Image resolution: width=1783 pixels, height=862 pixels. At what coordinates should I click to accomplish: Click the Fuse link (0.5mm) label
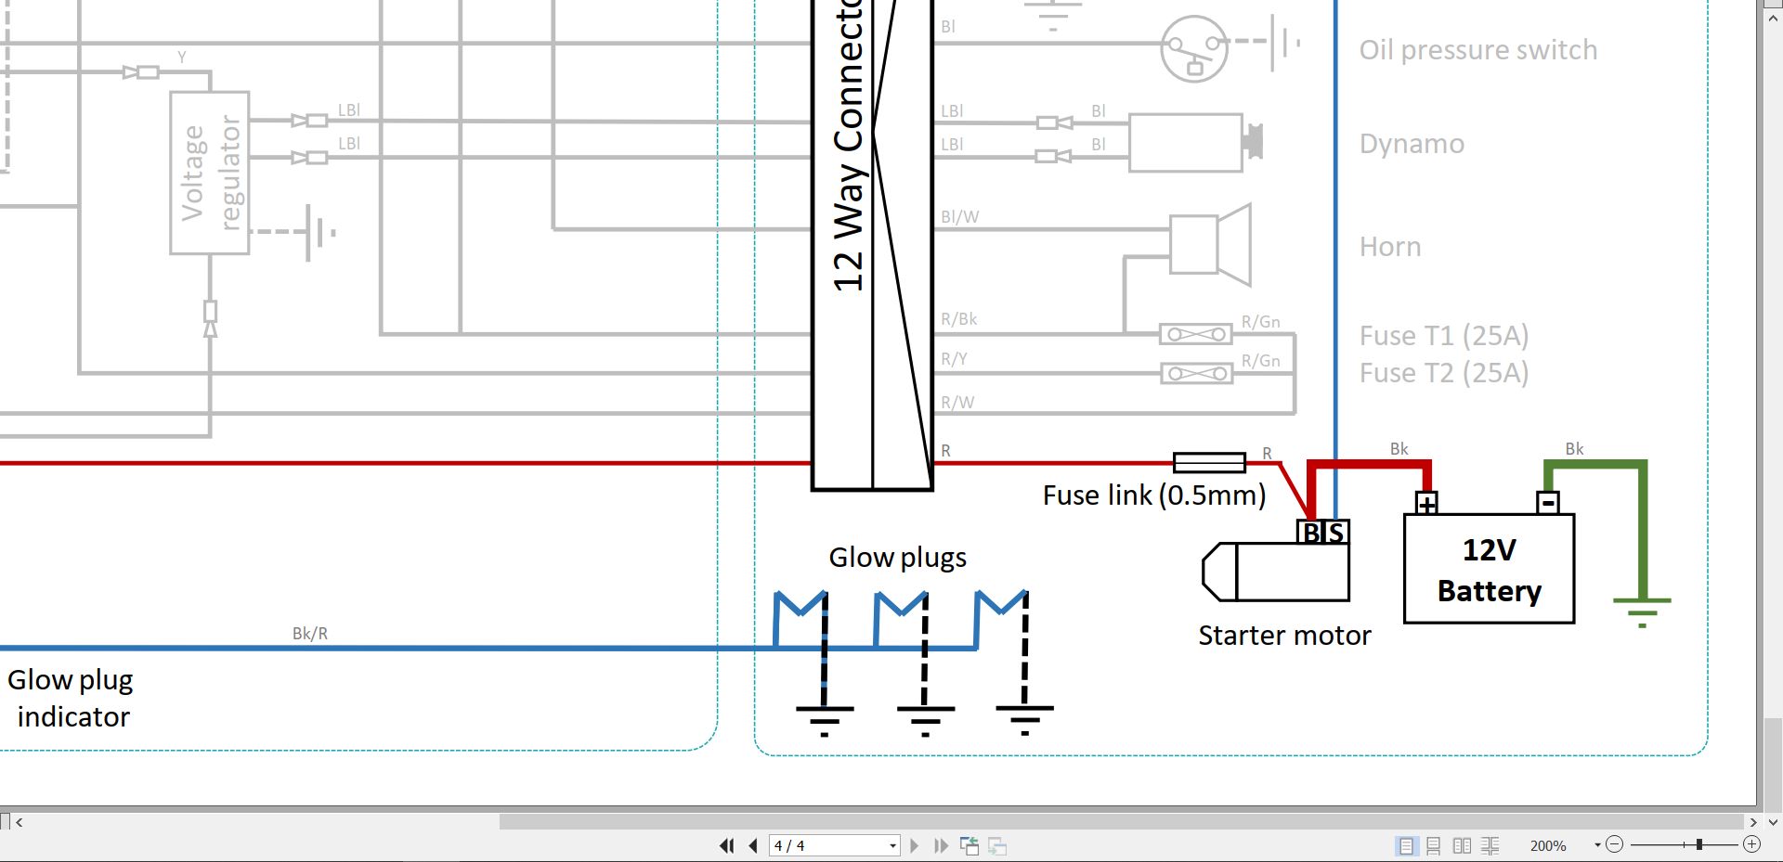click(x=1154, y=495)
